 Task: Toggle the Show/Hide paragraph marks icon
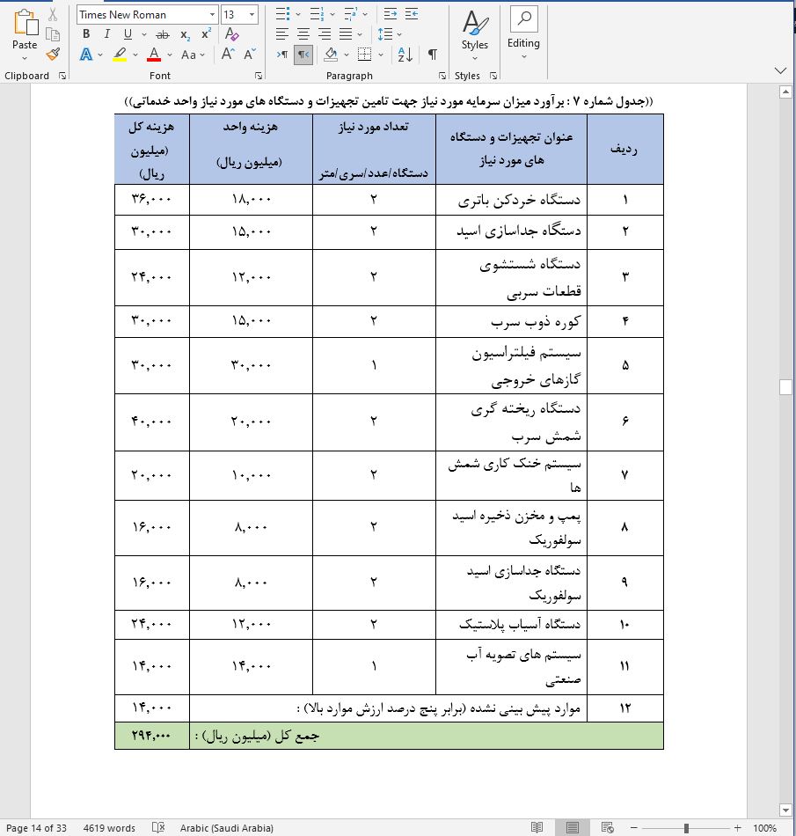431,54
